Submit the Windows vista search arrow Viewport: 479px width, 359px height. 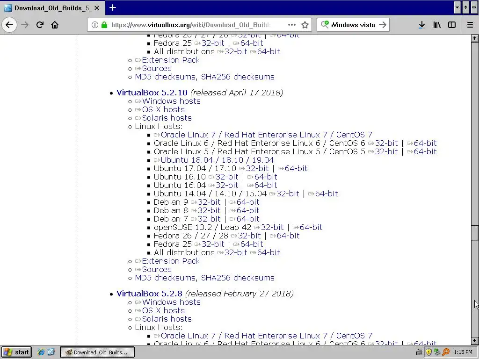pyautogui.click(x=383, y=25)
